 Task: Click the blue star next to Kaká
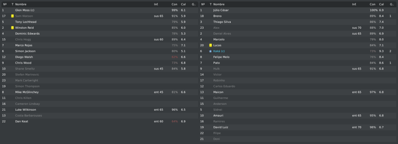(210, 51)
